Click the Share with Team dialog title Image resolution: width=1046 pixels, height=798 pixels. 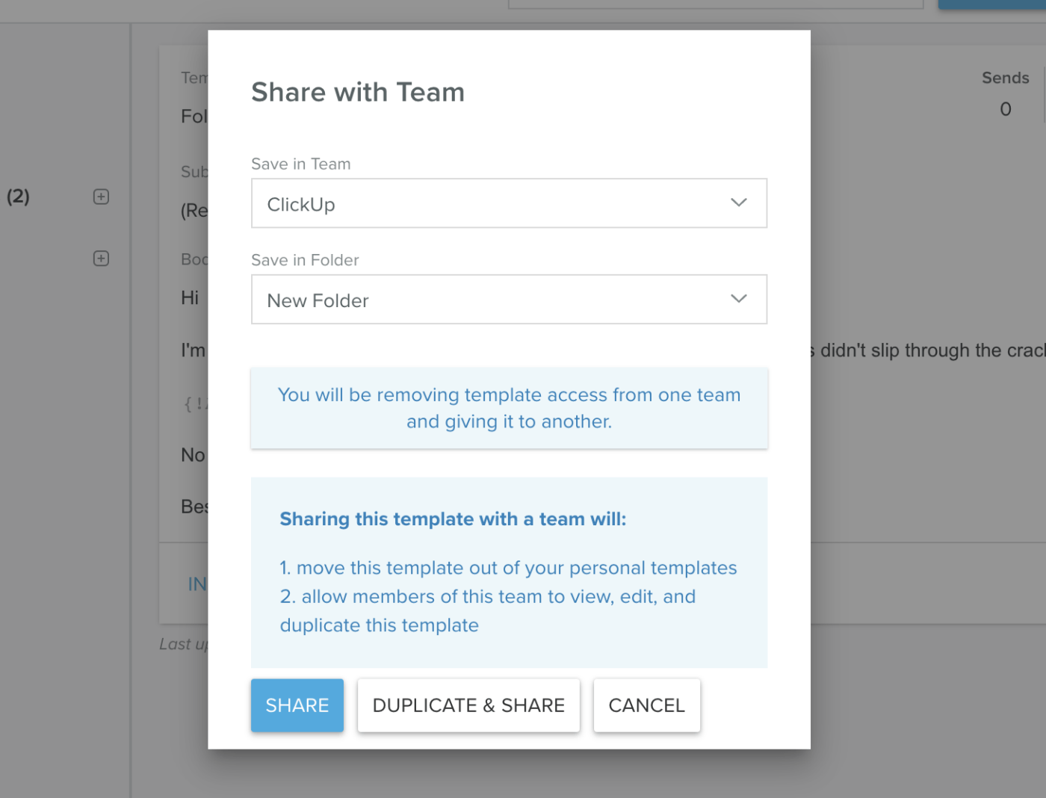pyautogui.click(x=358, y=93)
